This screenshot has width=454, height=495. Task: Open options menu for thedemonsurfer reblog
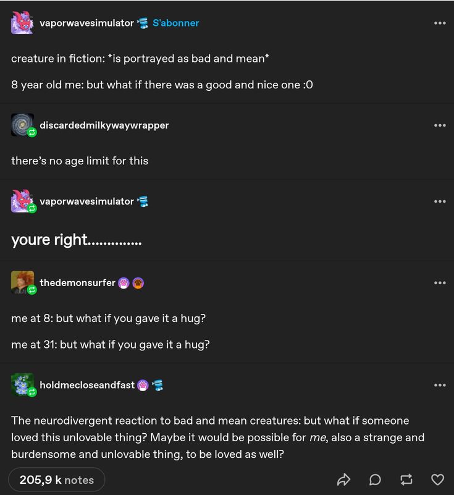click(x=440, y=282)
